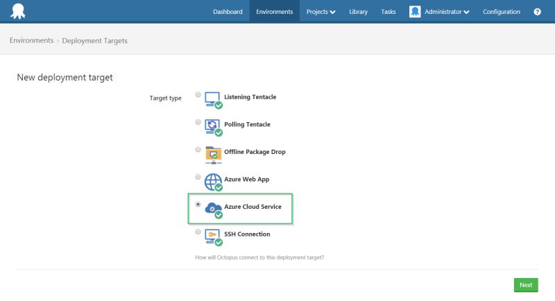Click the Azure Cloud Service cloud icon
Viewport: 555px width, 301px height.
[x=213, y=208]
